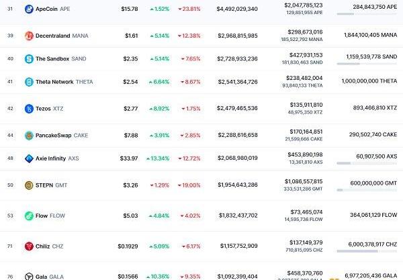Select the Axie Infinity AXS name
Viewport: 403px width, 280px height.
[x=60, y=158]
